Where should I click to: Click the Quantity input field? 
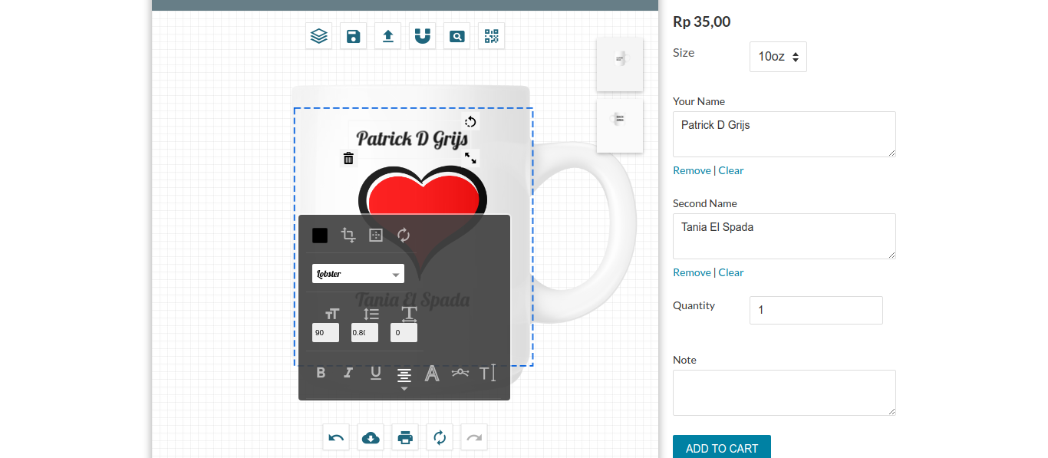pyautogui.click(x=816, y=310)
